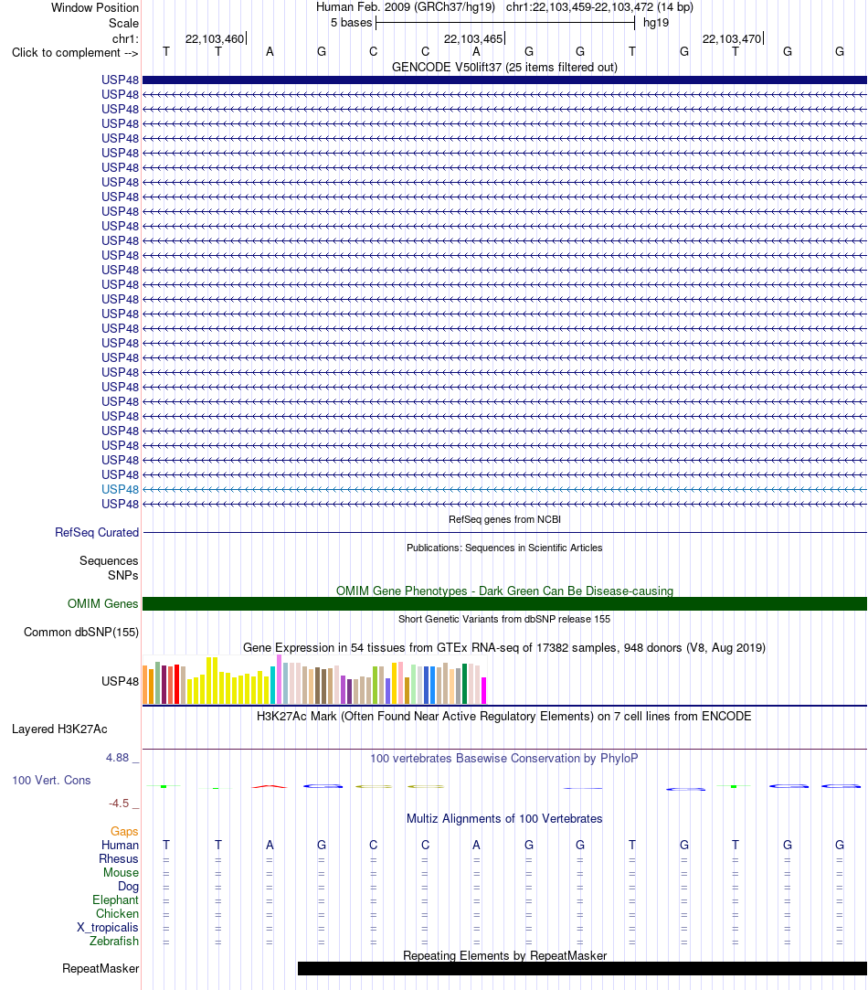Click the SNPs track label
This screenshot has width=868, height=990.
[122, 576]
